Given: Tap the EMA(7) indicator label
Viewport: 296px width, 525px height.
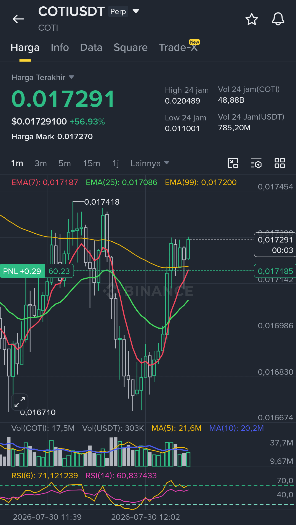Looking at the screenshot, I should pos(45,182).
